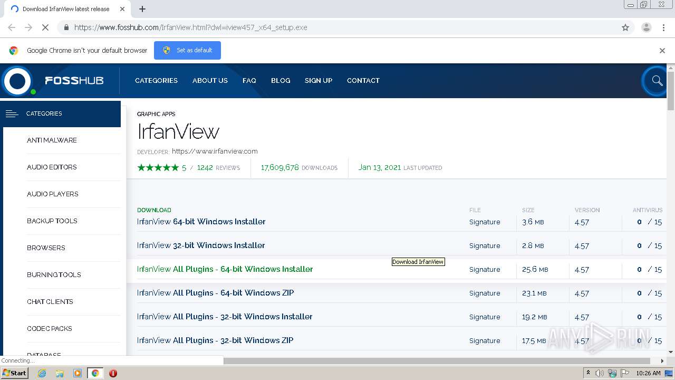Open the CATEGORIES navigation menu item
Screen dimensions: 675x380
156,81
